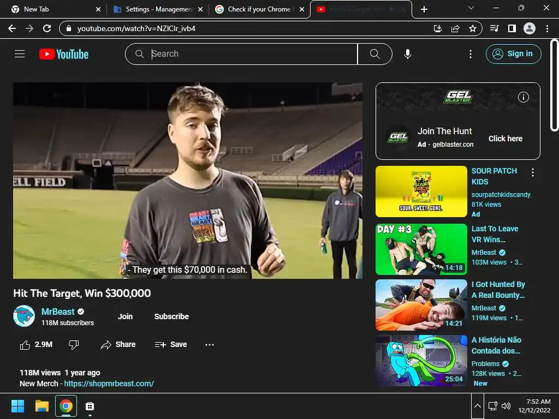Viewport: 559px width, 419px height.
Task: Open MrBeast channel avatar
Action: tap(24, 316)
